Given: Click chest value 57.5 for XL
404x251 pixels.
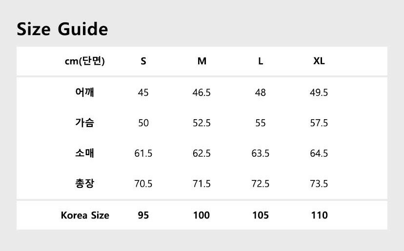Looking at the screenshot, I should 319,123.
